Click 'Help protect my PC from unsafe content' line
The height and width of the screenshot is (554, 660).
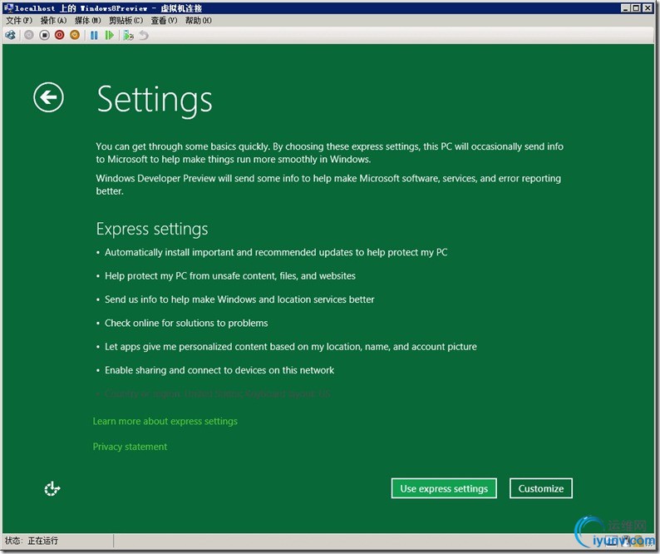point(229,276)
